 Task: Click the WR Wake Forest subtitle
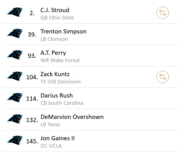[60, 60]
